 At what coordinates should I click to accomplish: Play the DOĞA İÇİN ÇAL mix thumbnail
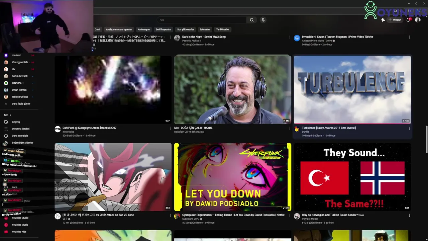pyautogui.click(x=233, y=90)
